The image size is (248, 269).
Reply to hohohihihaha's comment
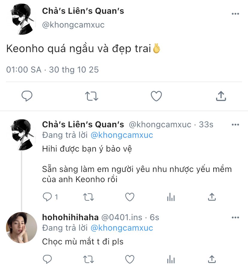coord(48,259)
